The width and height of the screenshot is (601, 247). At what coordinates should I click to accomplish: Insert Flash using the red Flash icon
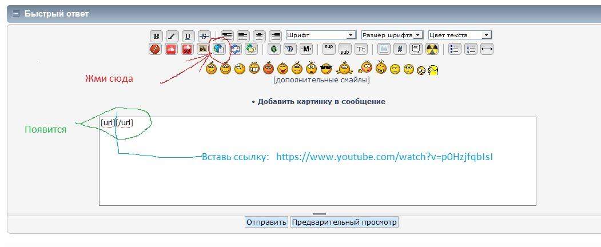tap(155, 49)
